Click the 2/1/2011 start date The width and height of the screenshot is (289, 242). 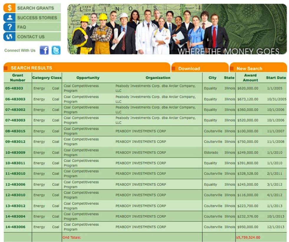[275, 174]
